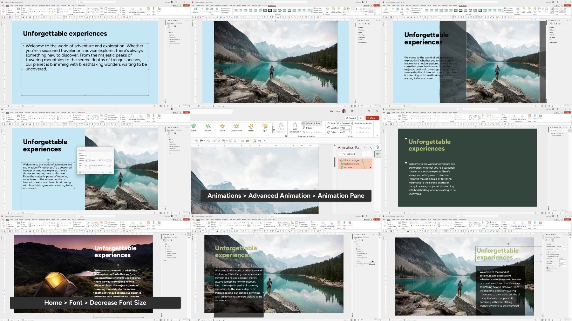The image size is (572, 321).
Task: Apply the Teeter animation effect
Action: [251, 128]
